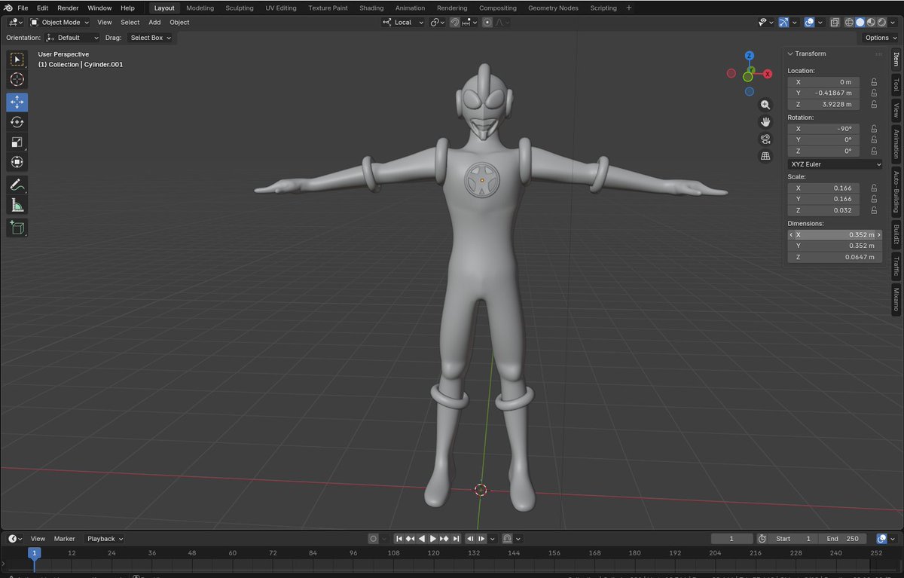Screen dimensions: 904x578
Task: Click the Dimensions X value field
Action: [x=835, y=234]
